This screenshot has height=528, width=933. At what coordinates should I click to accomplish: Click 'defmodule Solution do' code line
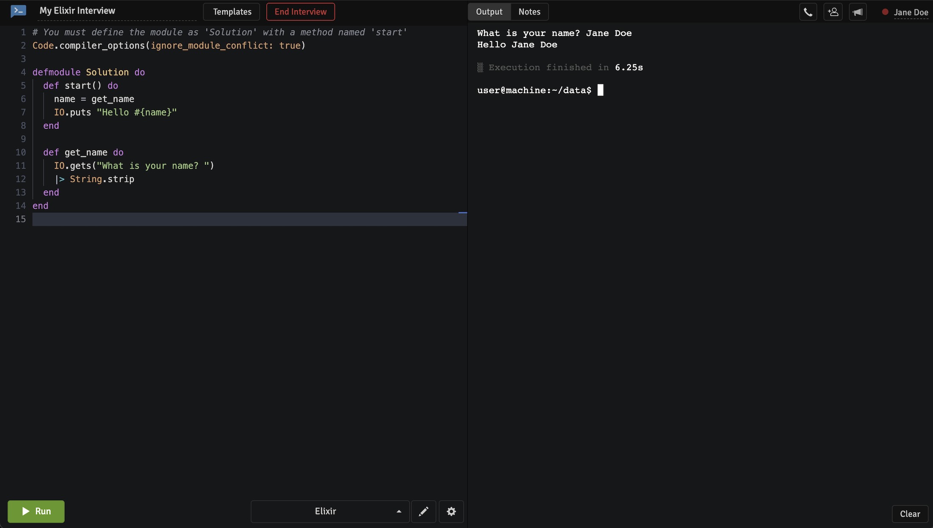click(x=89, y=72)
